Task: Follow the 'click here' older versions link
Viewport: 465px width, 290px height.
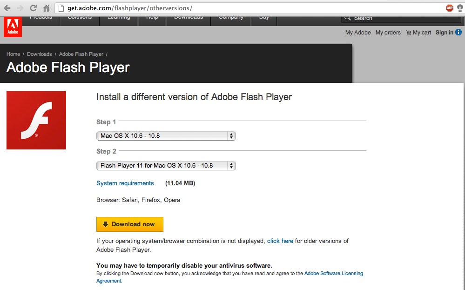Action: 280,241
